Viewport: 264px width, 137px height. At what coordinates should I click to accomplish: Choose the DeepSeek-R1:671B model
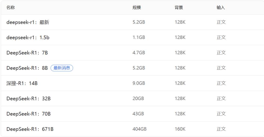[30, 129]
